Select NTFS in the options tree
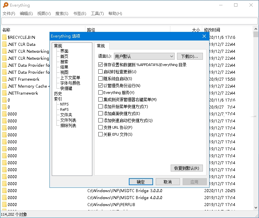 tap(64, 104)
